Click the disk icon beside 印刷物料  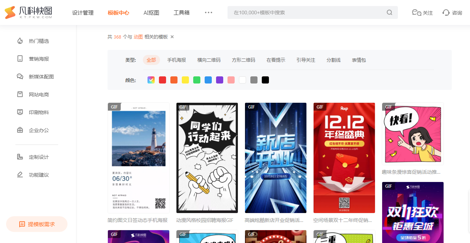tap(20, 112)
